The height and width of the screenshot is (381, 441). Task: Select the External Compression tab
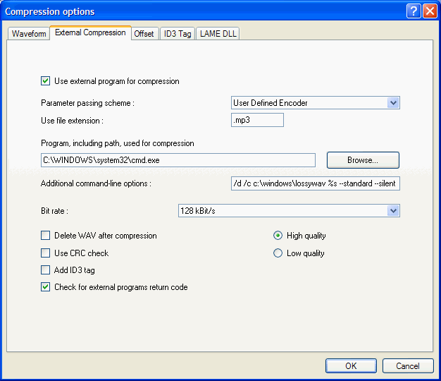tap(90, 32)
